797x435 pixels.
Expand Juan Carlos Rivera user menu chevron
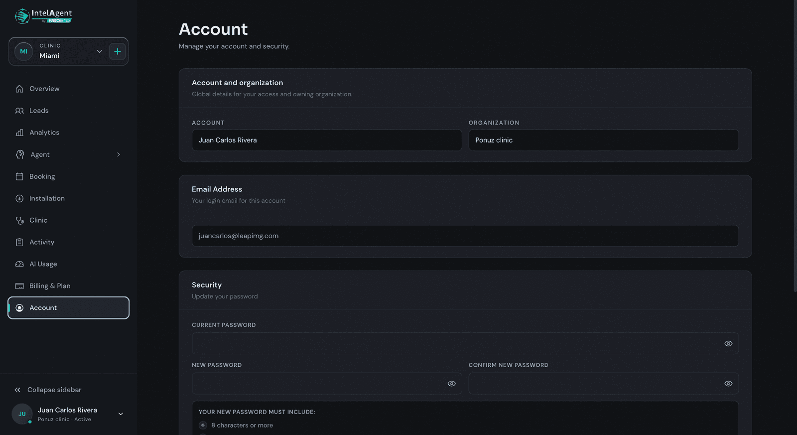121,414
